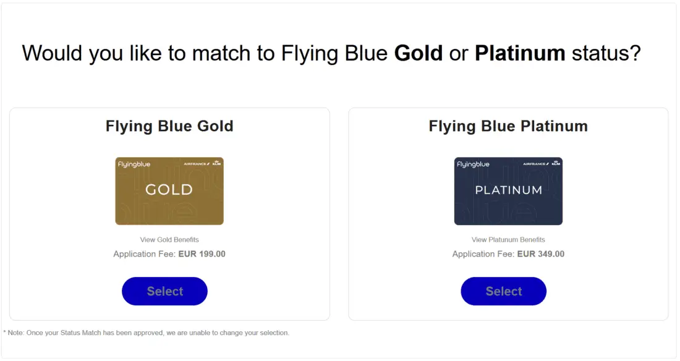Click the bold Gold word in the question
Screen dimensions: 680x361
click(x=419, y=54)
